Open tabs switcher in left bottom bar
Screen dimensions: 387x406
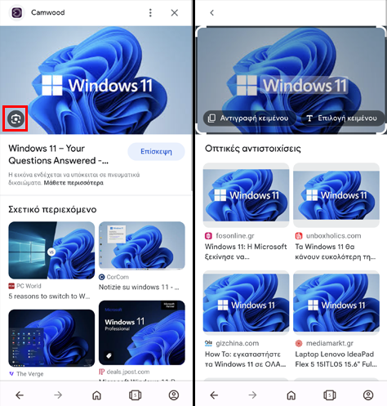coord(136,395)
